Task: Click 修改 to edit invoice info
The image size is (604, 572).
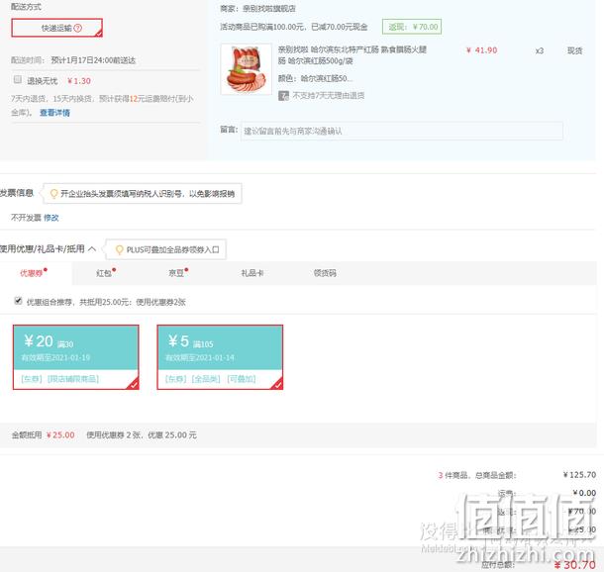Action: click(51, 218)
